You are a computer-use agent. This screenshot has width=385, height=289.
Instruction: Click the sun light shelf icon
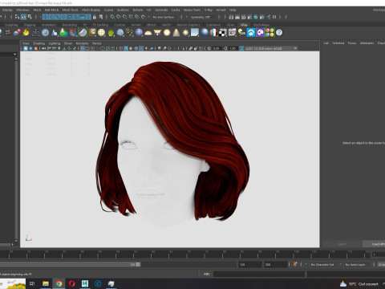[185, 33]
